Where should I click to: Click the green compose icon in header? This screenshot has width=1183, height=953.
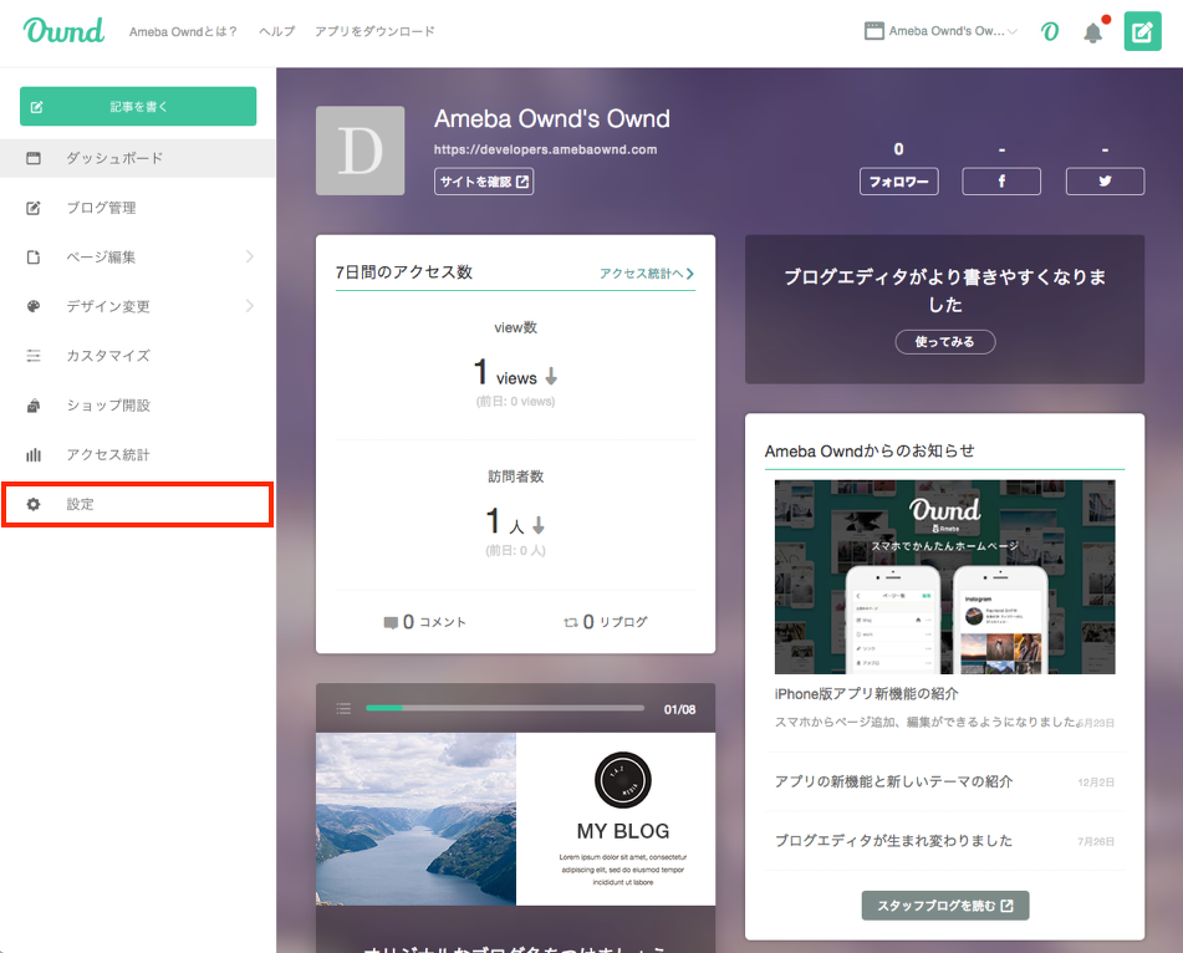(1142, 32)
